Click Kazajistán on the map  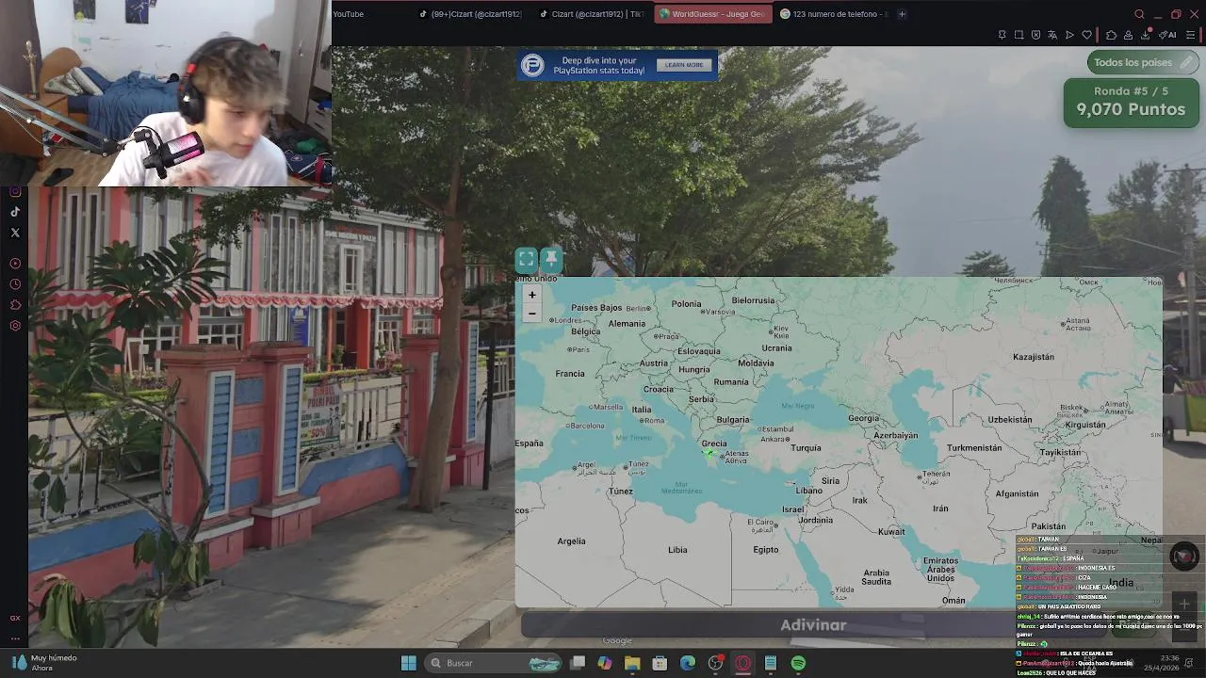[x=1034, y=357]
